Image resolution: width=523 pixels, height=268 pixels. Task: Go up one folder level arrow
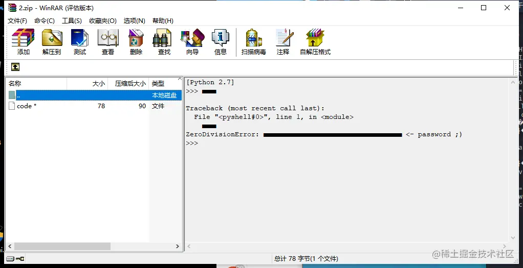pyautogui.click(x=15, y=67)
